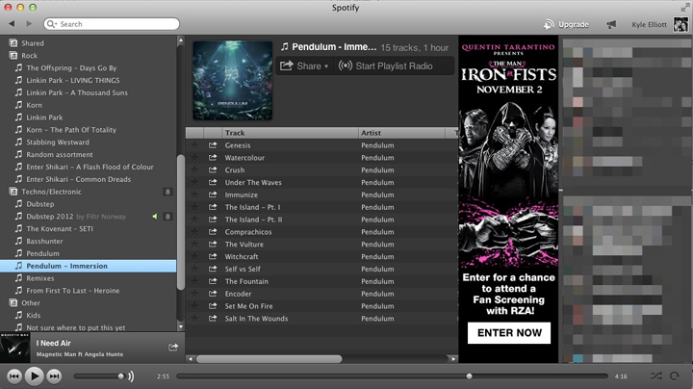Share the Set Me On Fire track

[x=213, y=306]
